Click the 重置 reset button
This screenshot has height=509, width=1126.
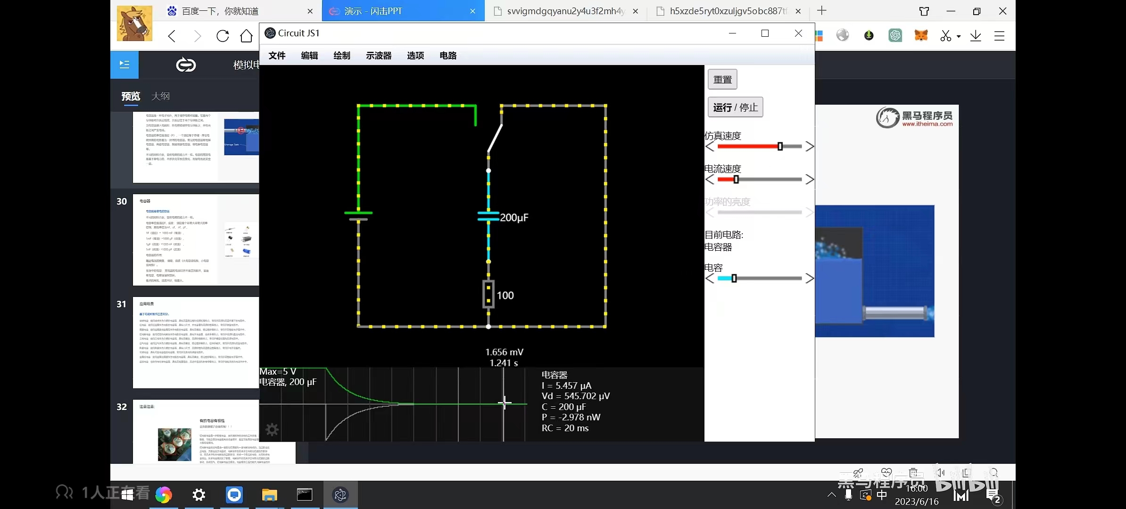click(x=722, y=79)
